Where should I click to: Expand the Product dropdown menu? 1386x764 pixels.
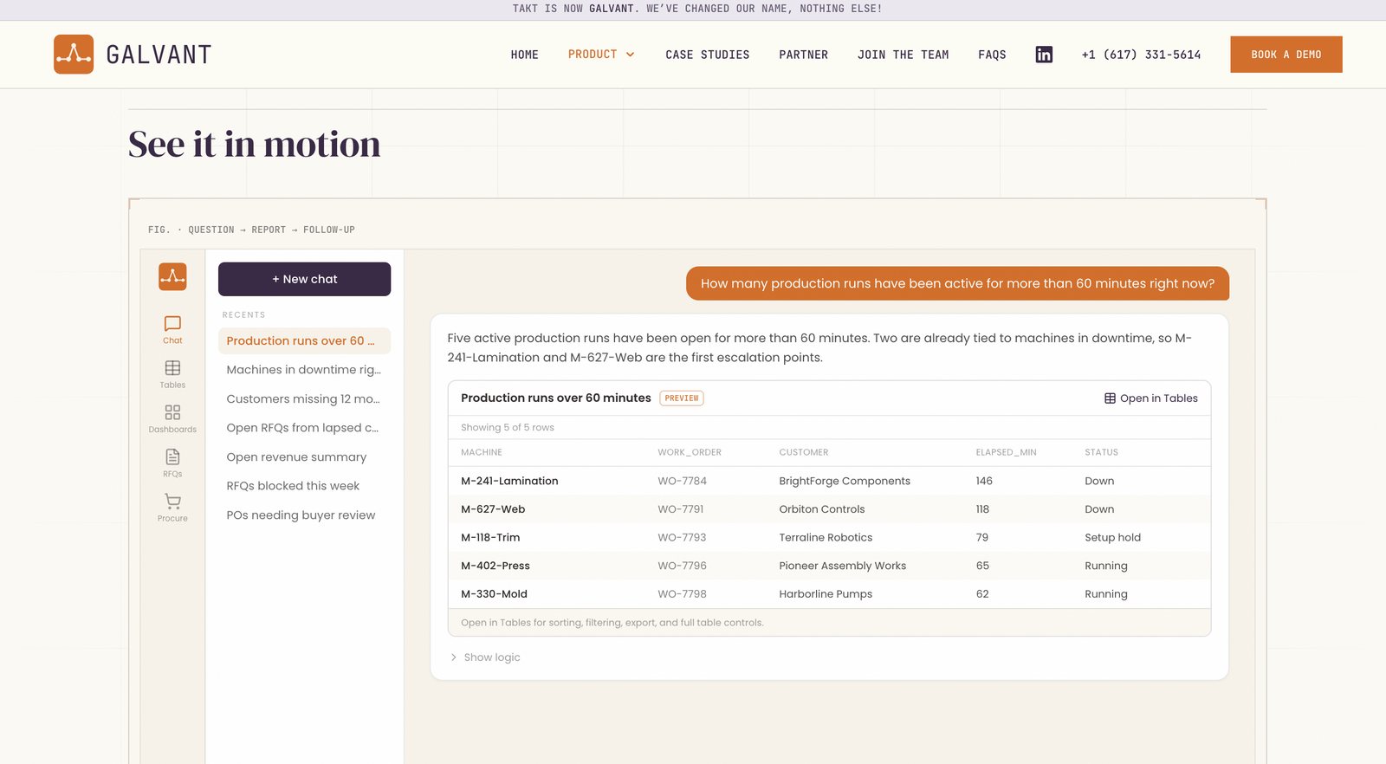click(601, 55)
